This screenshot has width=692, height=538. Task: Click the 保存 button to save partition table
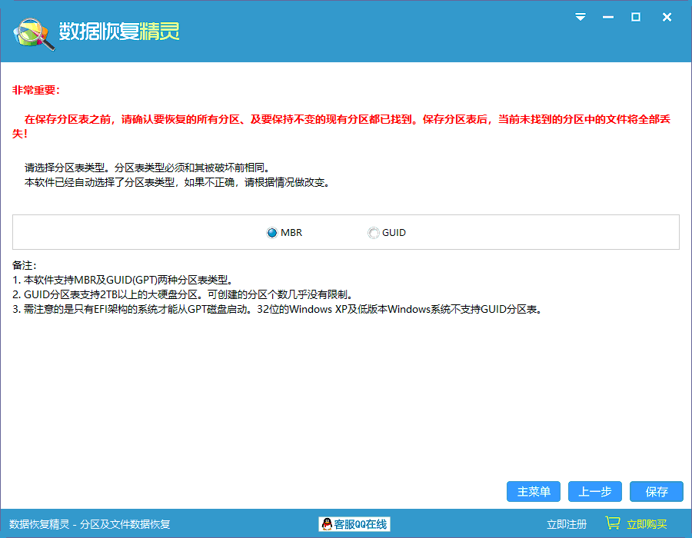pyautogui.click(x=654, y=491)
